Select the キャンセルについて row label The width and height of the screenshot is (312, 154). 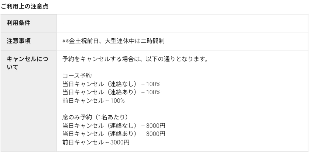pyautogui.click(x=27, y=63)
